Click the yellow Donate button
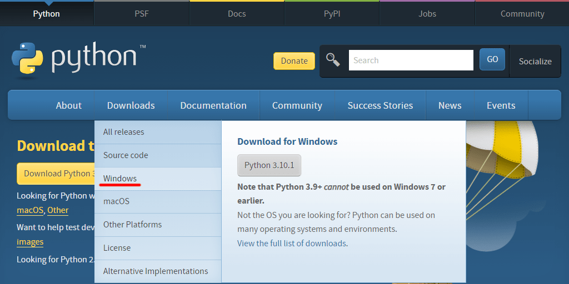Screen dimensions: 569x284 (294, 61)
